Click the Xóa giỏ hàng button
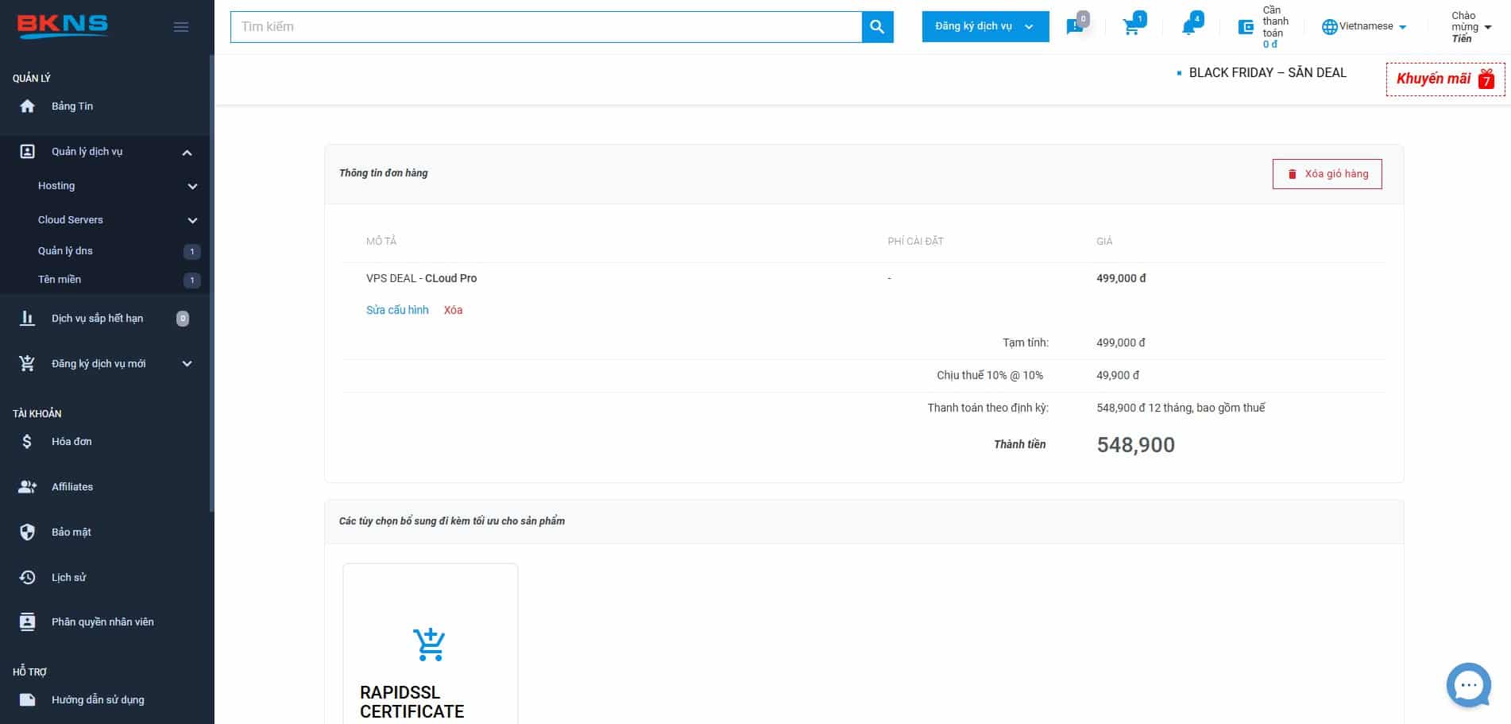This screenshot has width=1511, height=724. tap(1327, 174)
